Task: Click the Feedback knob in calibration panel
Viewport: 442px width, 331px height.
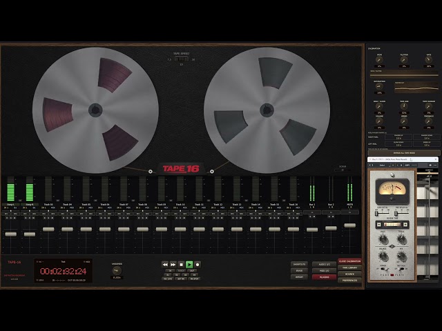Action: point(428,121)
